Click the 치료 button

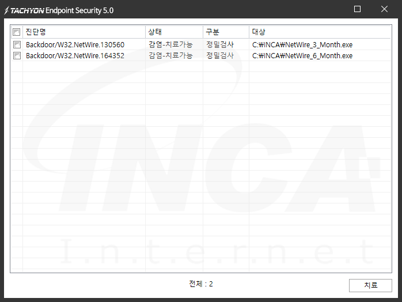pos(370,285)
